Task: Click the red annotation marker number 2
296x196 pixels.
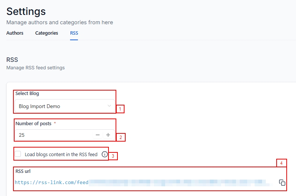Action: tap(121, 137)
